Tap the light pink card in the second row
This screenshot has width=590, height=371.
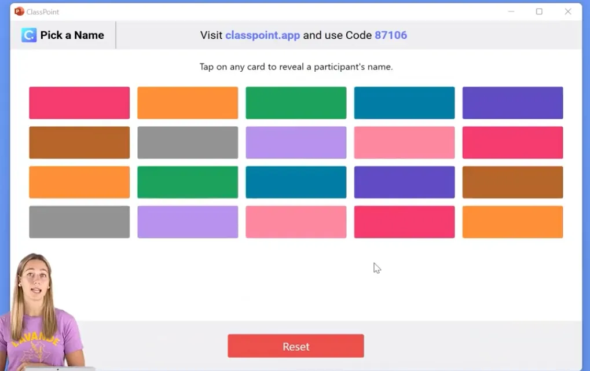[x=404, y=142]
